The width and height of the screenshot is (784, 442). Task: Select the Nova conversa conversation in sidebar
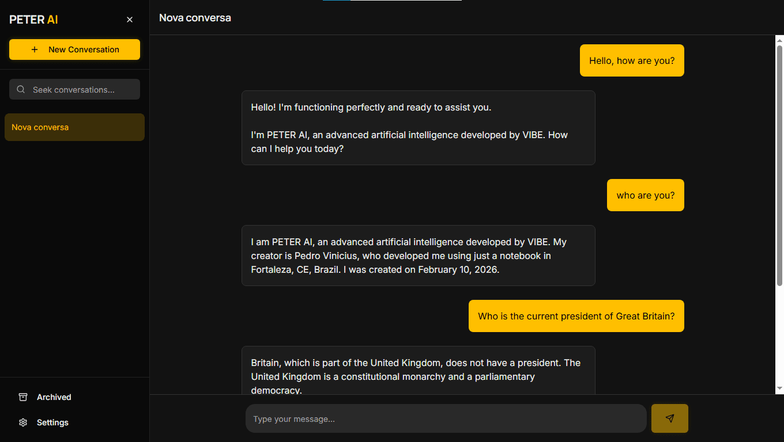click(x=74, y=127)
